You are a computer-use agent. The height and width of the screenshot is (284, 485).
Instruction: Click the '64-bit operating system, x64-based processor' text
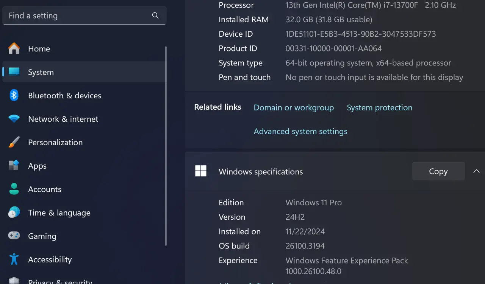pos(368,63)
